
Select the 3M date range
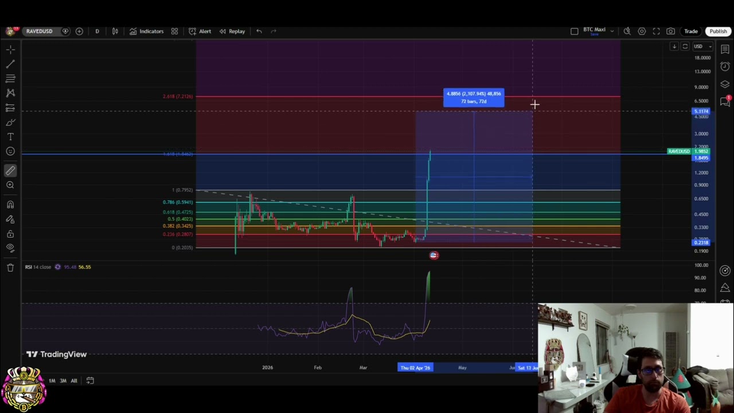(63, 380)
